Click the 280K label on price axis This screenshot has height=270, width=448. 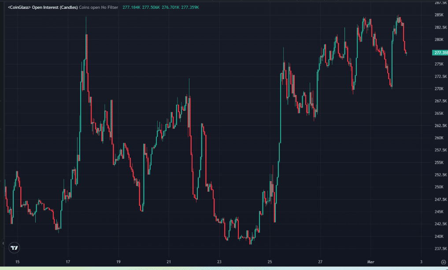tap(439, 40)
